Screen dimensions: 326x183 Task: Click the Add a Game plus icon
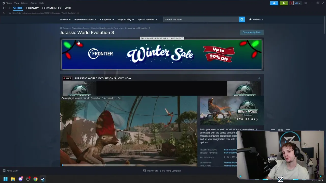(4, 171)
